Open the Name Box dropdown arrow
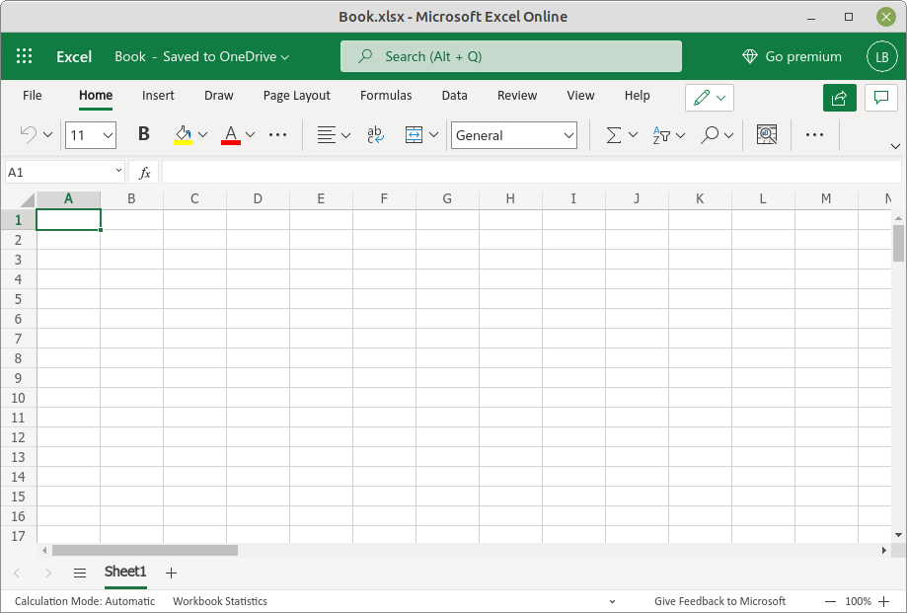Viewport: 907px width, 613px height. [118, 170]
